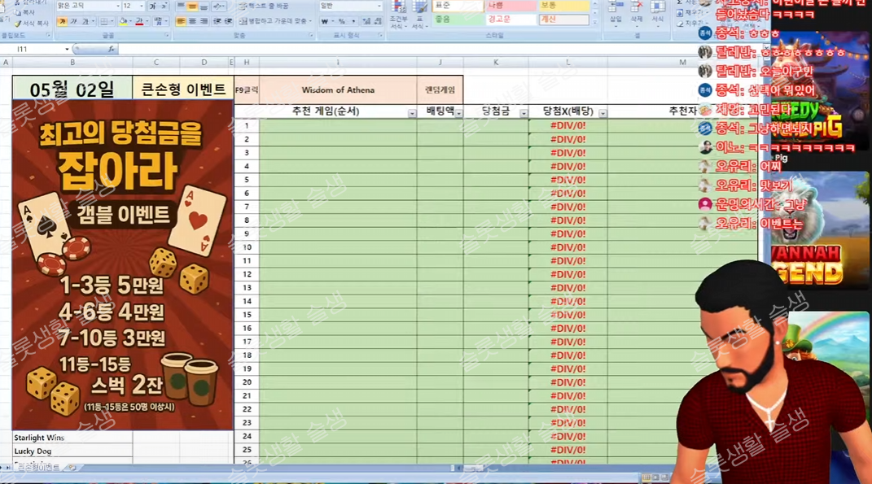872x484 pixels.
Task: Apply the 계산 (Calculation) cell style
Action: (563, 20)
